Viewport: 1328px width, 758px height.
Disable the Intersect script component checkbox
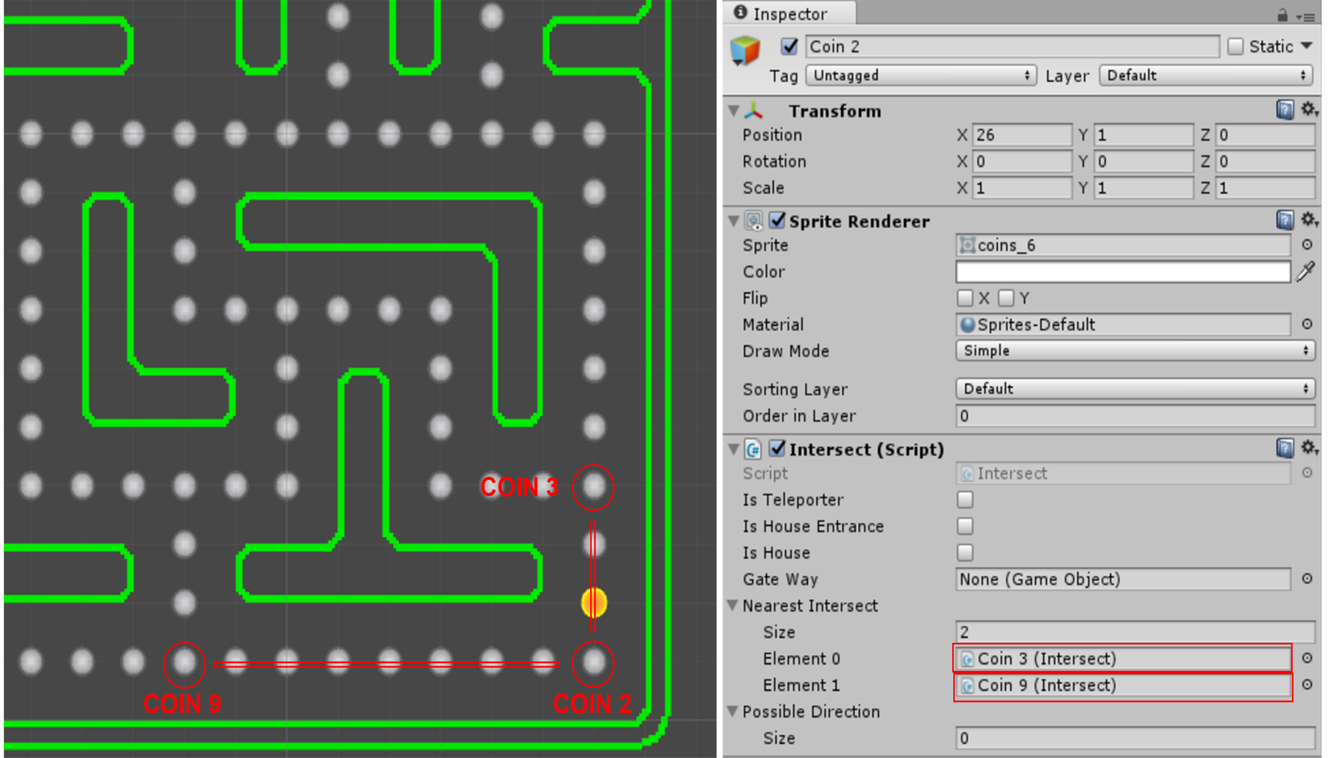(778, 448)
